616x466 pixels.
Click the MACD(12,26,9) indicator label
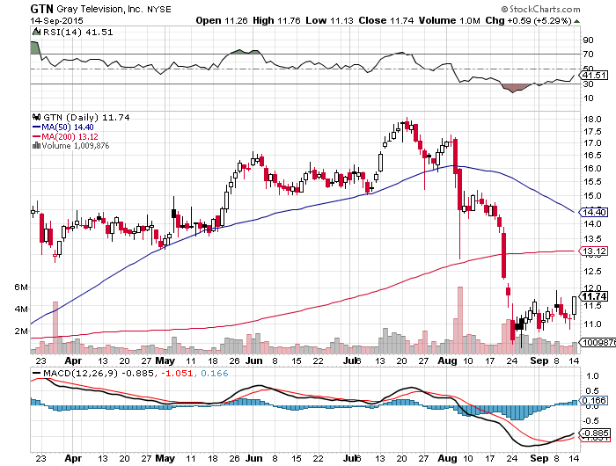[80, 373]
